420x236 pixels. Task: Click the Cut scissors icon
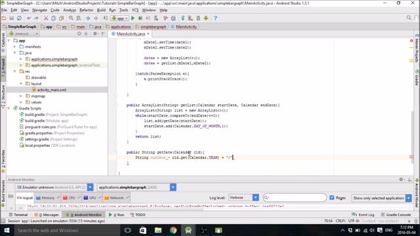(46, 18)
